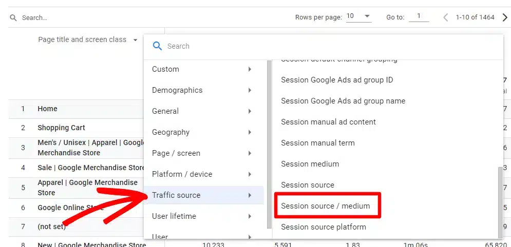
Task: Expand the Demographics category
Action: point(203,90)
